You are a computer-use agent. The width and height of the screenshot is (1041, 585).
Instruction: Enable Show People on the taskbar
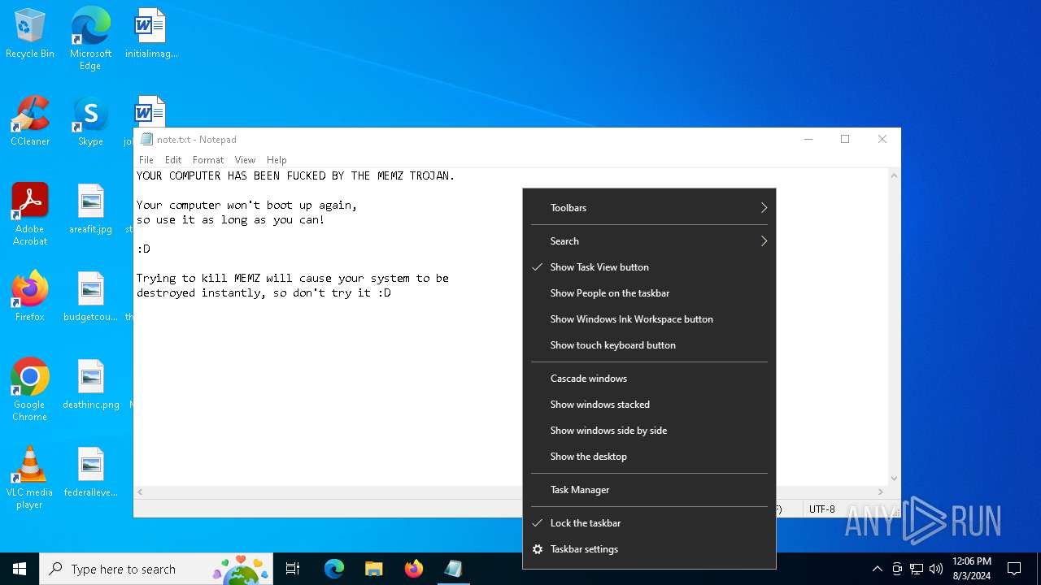point(649,293)
